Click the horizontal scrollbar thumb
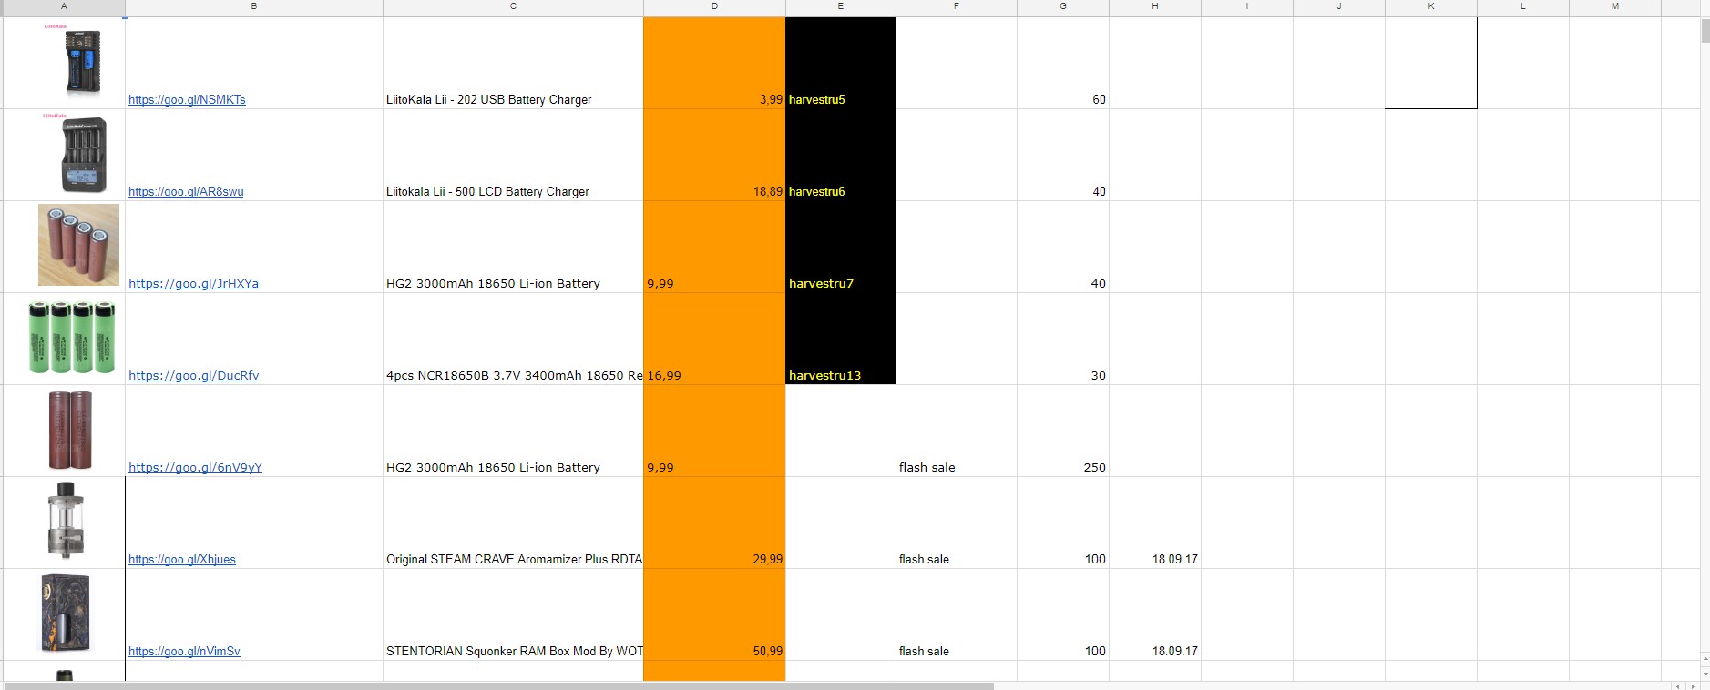The height and width of the screenshot is (690, 1710). pyautogui.click(x=498, y=685)
